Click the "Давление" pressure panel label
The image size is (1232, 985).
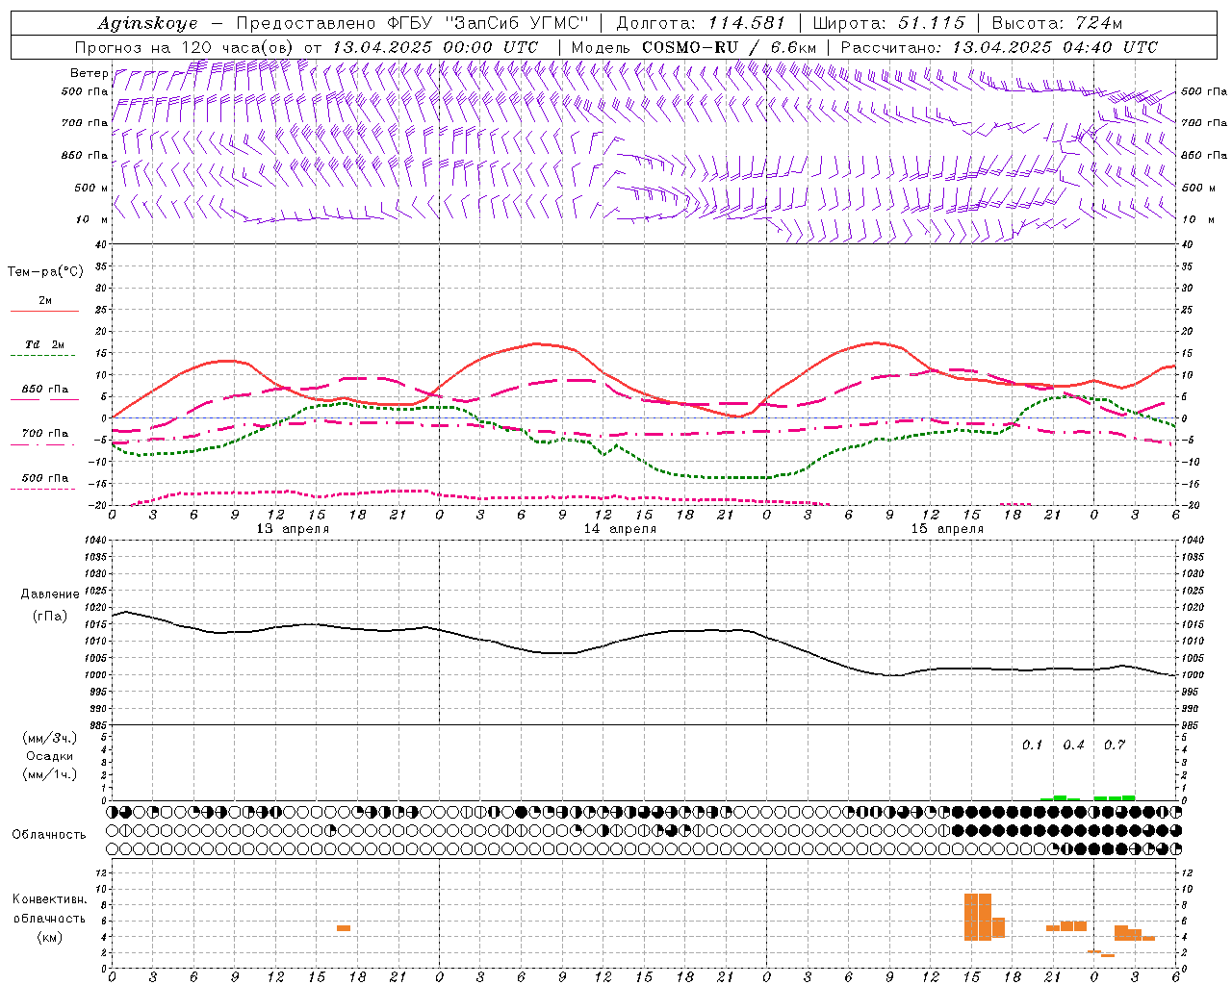(50, 594)
